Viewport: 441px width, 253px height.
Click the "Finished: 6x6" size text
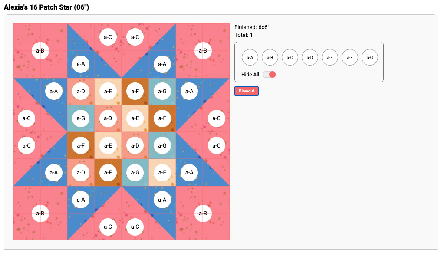(252, 27)
